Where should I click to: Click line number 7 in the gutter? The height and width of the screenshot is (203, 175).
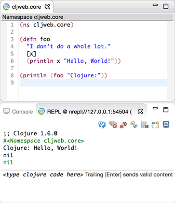[x=12, y=68]
